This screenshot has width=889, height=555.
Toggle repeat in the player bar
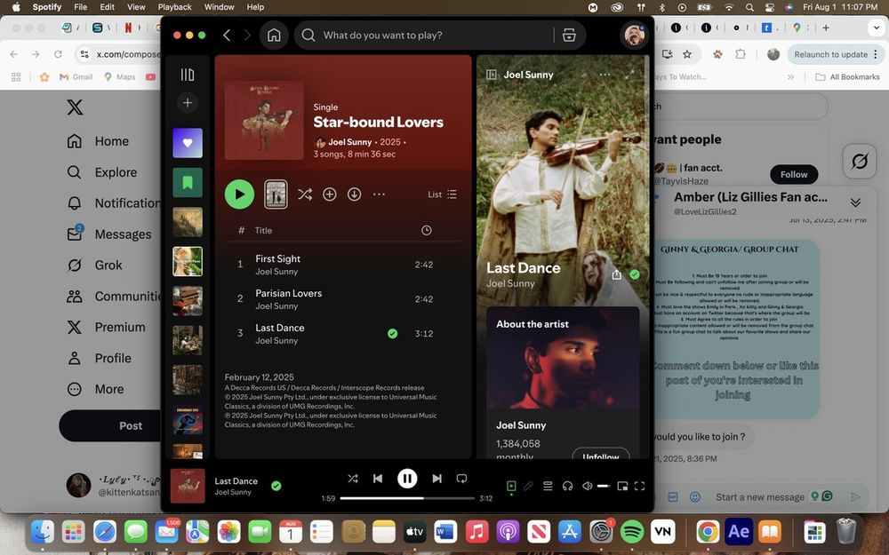[461, 479]
